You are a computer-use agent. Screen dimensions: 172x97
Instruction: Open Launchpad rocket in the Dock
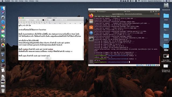(x=3, y=18)
